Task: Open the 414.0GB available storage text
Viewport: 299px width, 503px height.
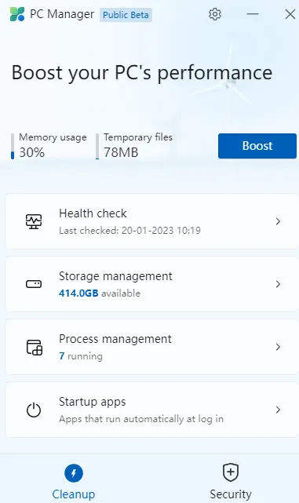Action: point(100,293)
